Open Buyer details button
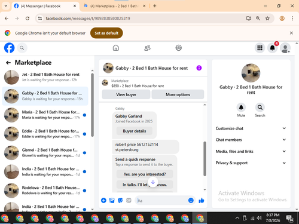This screenshot has height=224, width=299. tap(135, 131)
